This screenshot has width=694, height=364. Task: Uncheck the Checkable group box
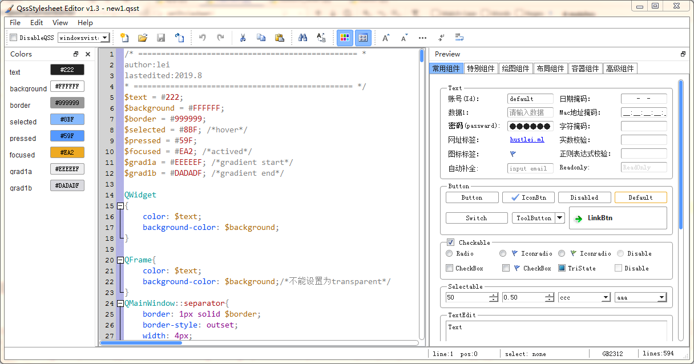click(451, 242)
